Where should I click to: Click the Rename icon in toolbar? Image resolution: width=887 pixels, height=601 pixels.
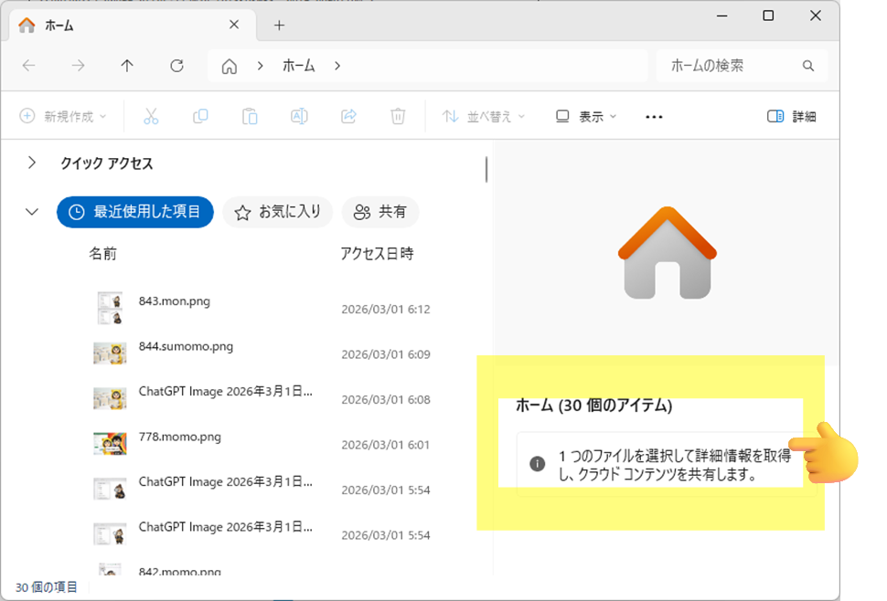[x=299, y=116]
